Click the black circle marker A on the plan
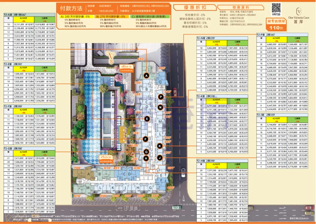 pyautogui.click(x=147, y=76)
